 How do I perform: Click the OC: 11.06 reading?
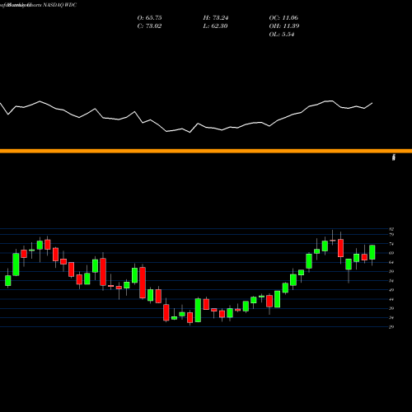click(283, 18)
